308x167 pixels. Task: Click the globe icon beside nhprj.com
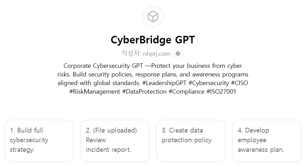pos(178,53)
